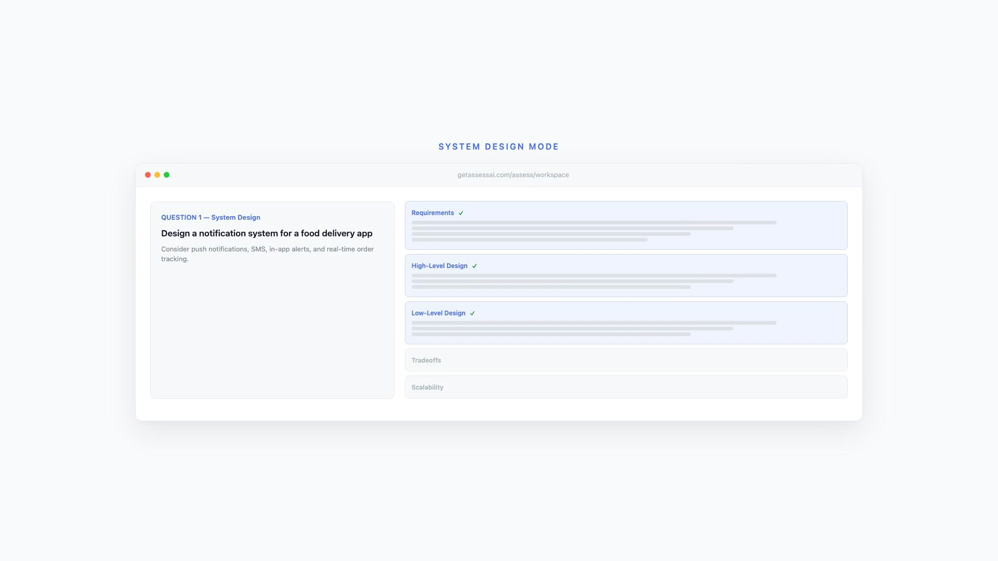Click the QUESTION 1 — System Design label

point(211,218)
